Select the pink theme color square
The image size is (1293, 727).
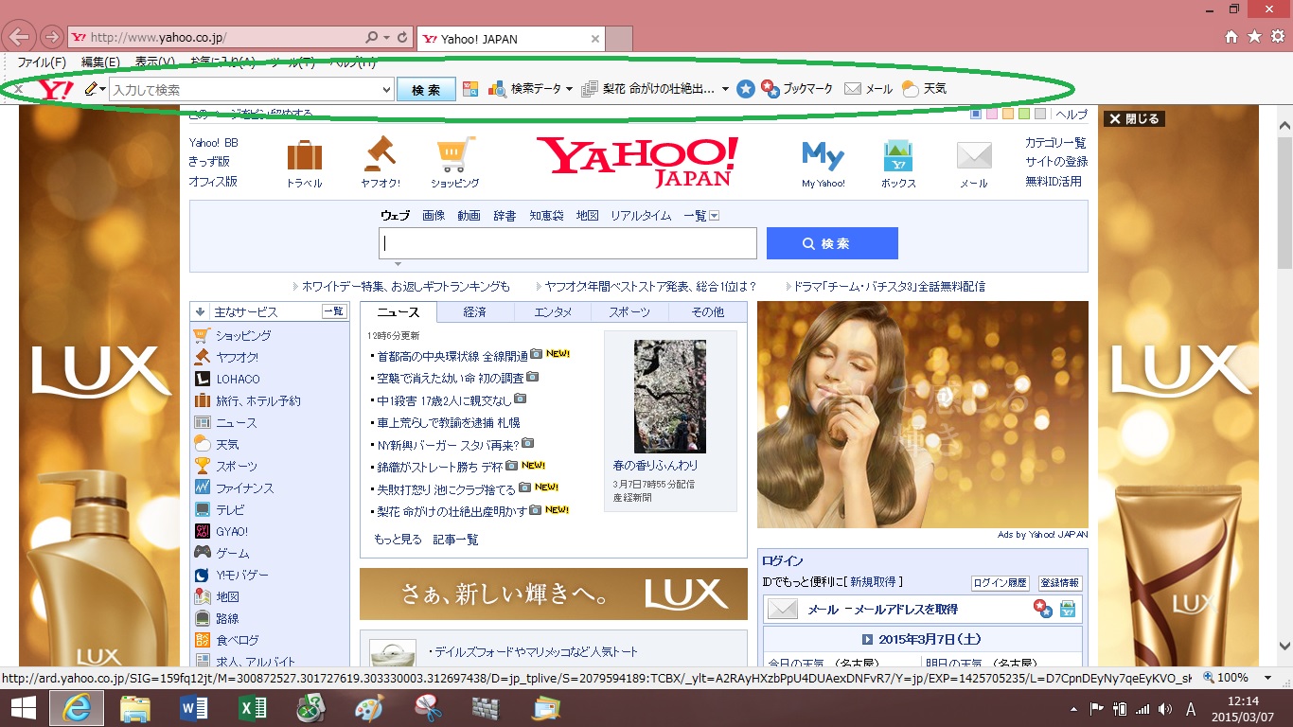click(992, 115)
